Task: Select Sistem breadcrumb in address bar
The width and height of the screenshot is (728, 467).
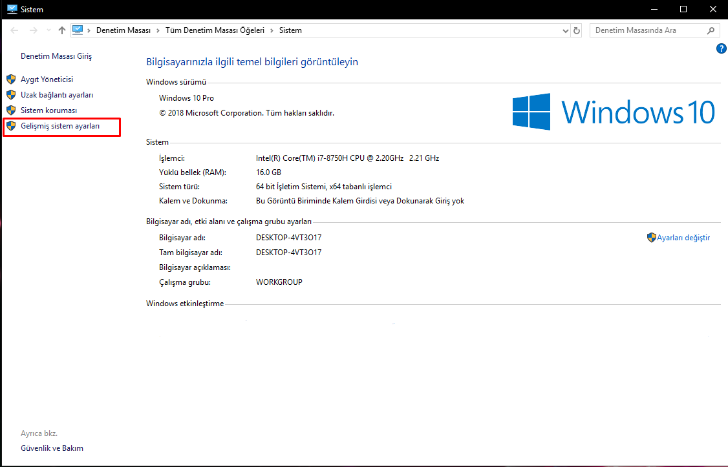Action: [290, 30]
